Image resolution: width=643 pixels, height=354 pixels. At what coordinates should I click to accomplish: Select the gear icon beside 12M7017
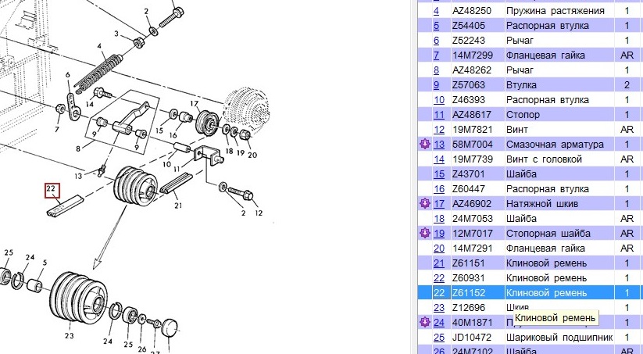[x=424, y=233]
